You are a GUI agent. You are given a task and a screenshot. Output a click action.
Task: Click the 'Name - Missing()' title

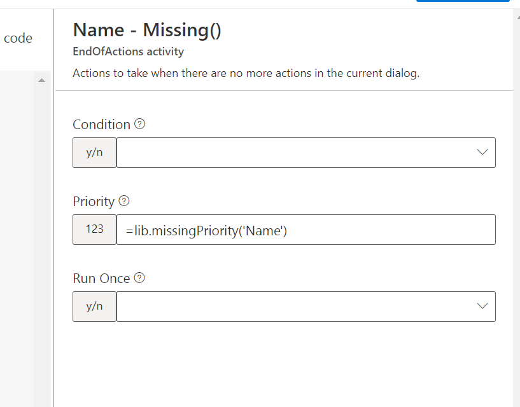pos(147,30)
